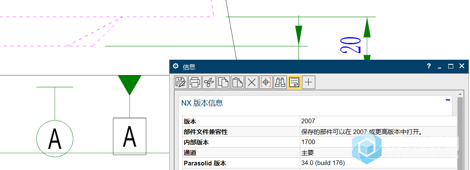The width and height of the screenshot is (470, 170).
Task: Click the help question mark in title bar
Action: pos(429,66)
